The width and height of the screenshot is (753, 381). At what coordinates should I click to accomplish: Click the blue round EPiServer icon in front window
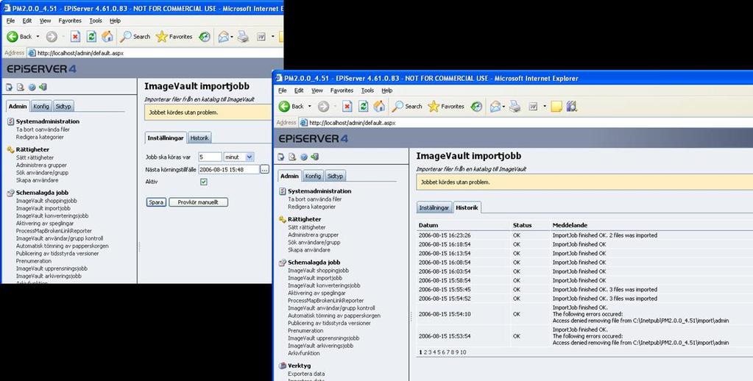pyautogui.click(x=303, y=157)
